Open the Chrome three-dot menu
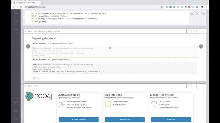Image resolution: width=220 pixels, height=123 pixels. [x=206, y=7]
